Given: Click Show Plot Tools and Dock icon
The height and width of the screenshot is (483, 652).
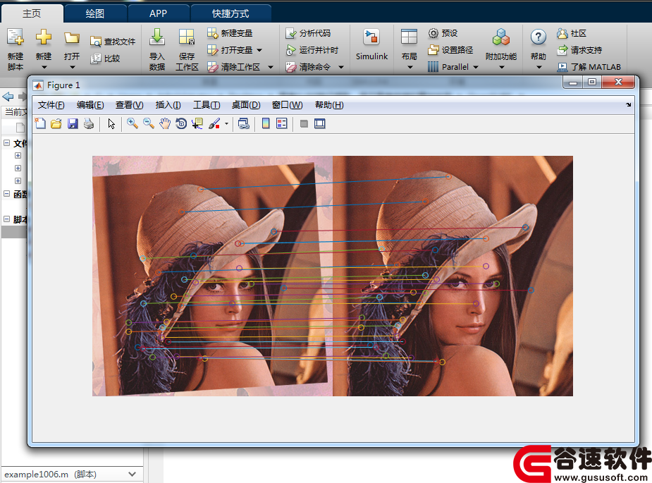Looking at the screenshot, I should pos(320,123).
